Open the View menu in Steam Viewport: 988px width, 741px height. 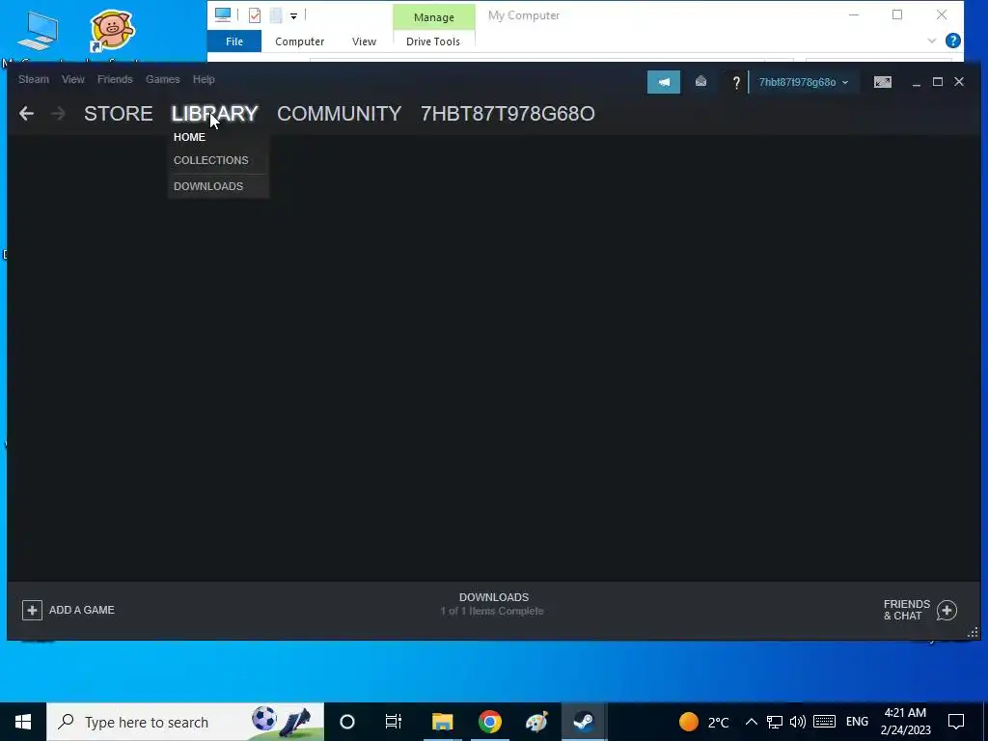tap(73, 79)
